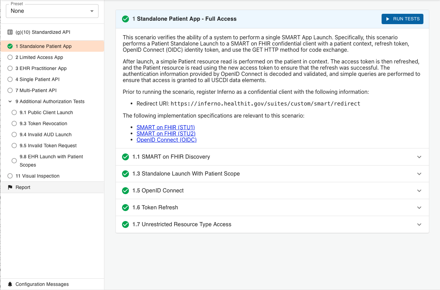Click the status circle beside 4 Single Patient API
The height and width of the screenshot is (290, 440).
pyautogui.click(x=10, y=79)
